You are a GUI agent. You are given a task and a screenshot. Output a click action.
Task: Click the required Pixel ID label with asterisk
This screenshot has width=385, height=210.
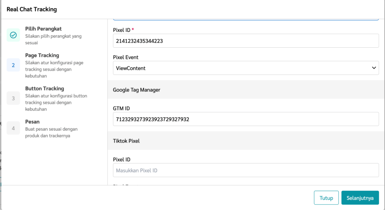123,30
